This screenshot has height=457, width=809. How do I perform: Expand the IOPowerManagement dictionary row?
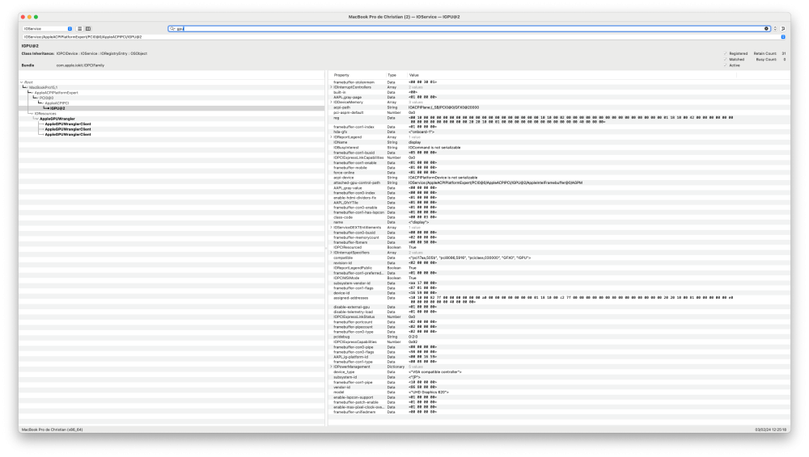(331, 367)
